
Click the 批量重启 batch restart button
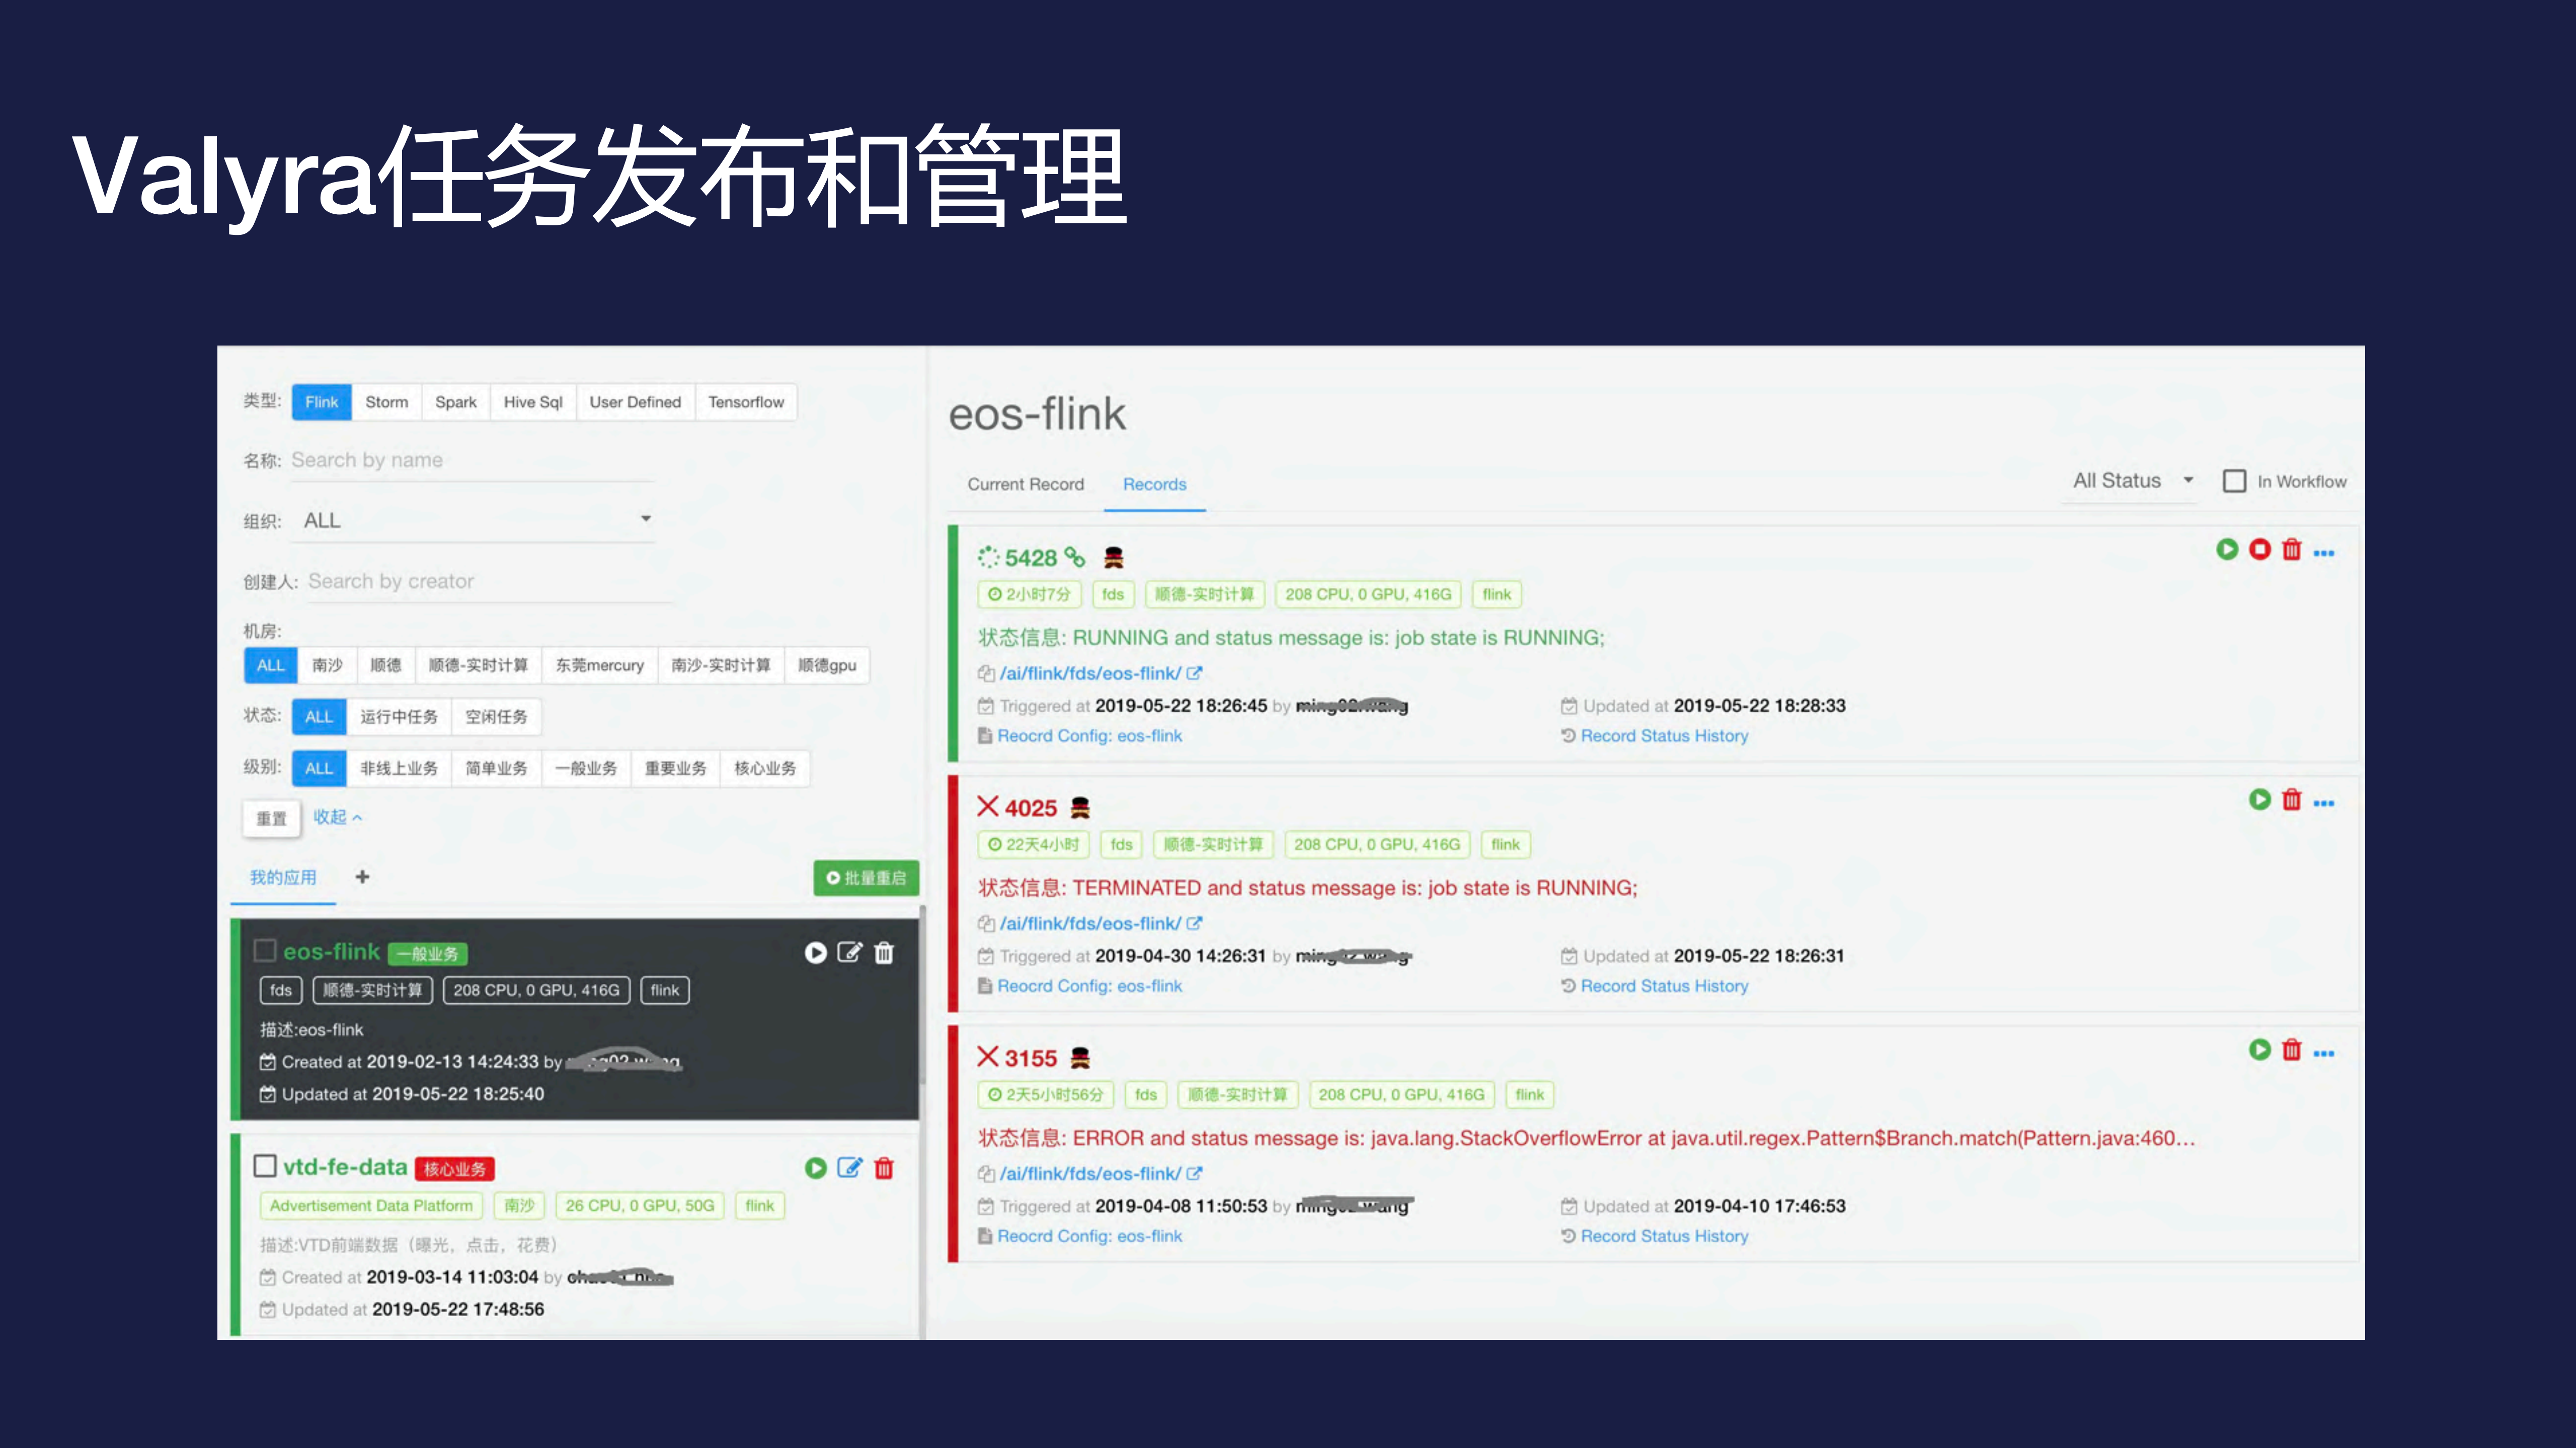[866, 878]
